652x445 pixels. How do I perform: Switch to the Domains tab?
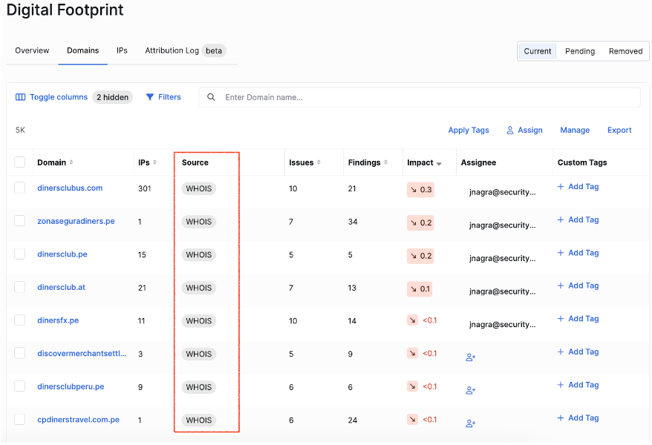[82, 50]
